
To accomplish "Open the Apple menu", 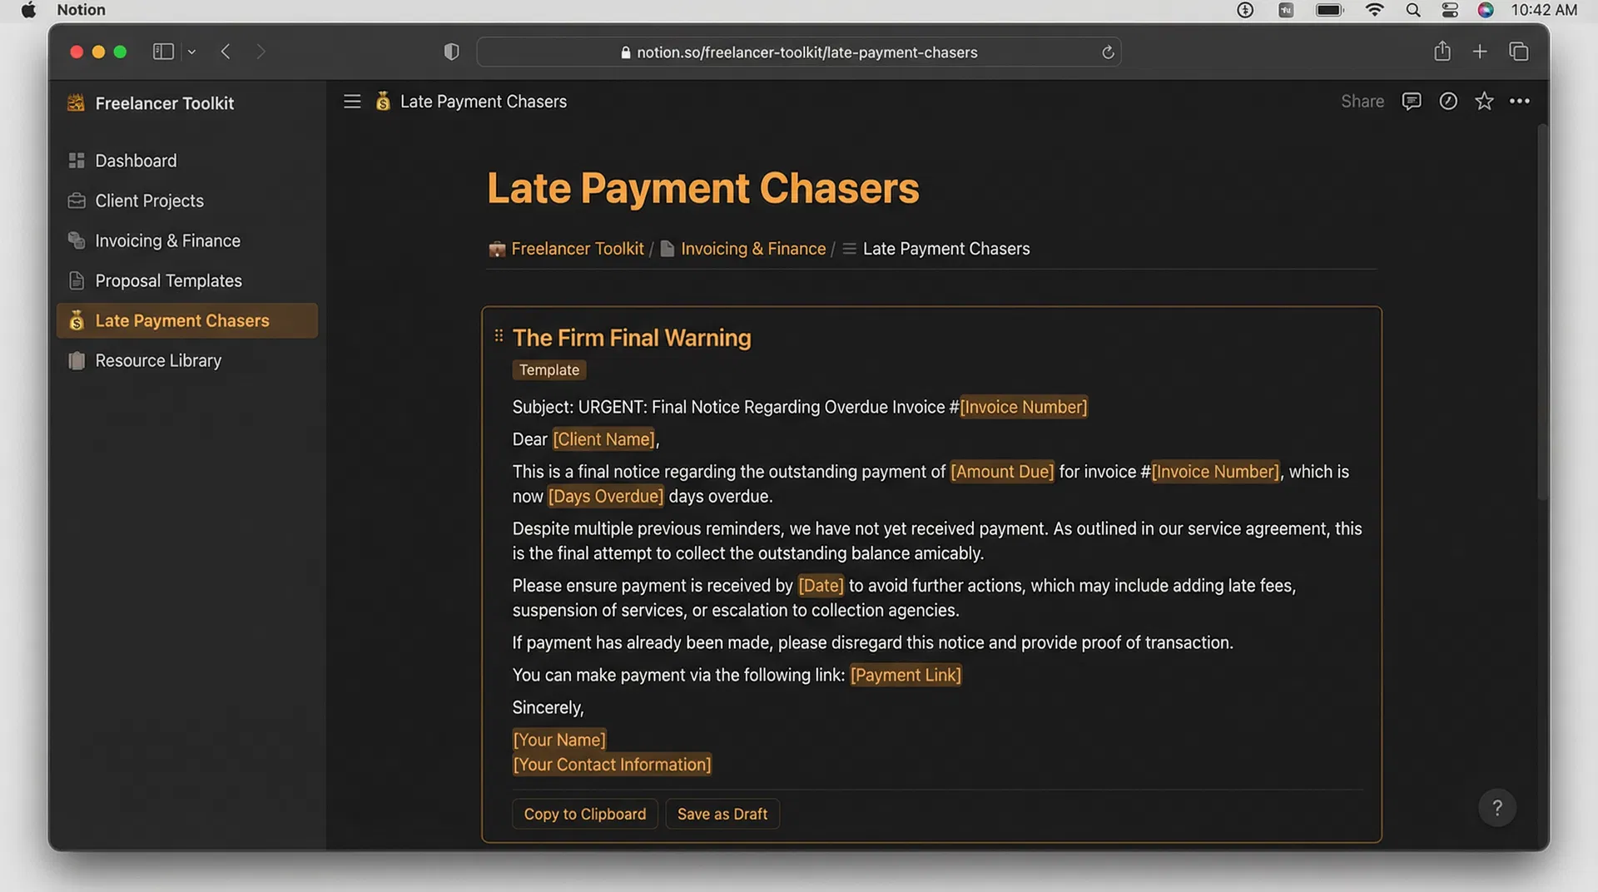I will [x=28, y=10].
